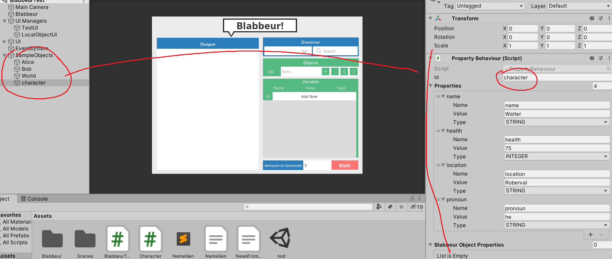Click the Value field containing Roberval

[557, 182]
